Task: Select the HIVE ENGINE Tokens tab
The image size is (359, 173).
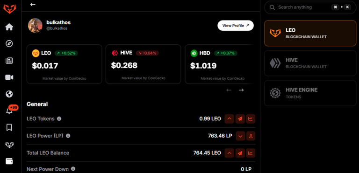Action: (310, 93)
